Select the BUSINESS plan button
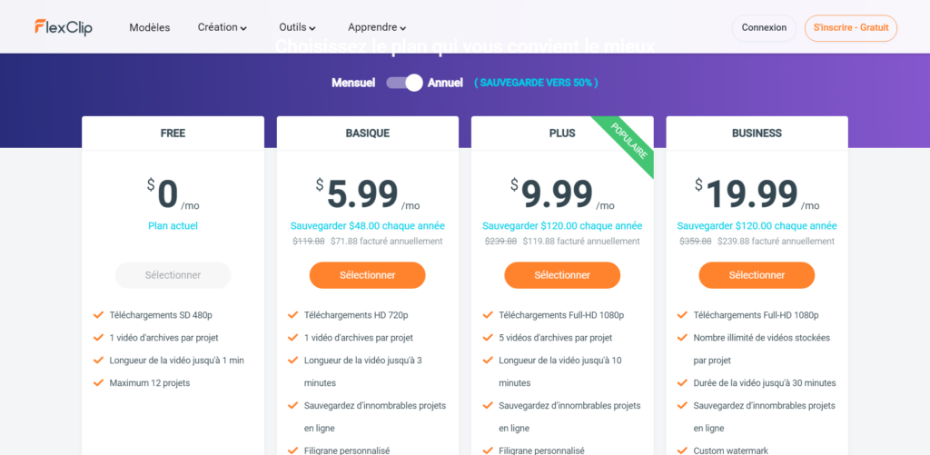 click(757, 275)
